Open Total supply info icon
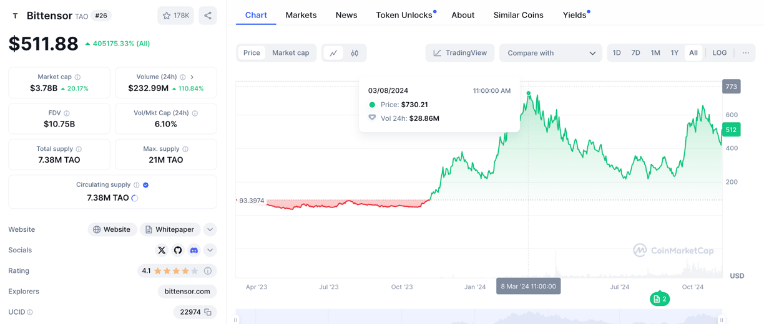Image resolution: width=764 pixels, height=324 pixels. tap(79, 150)
